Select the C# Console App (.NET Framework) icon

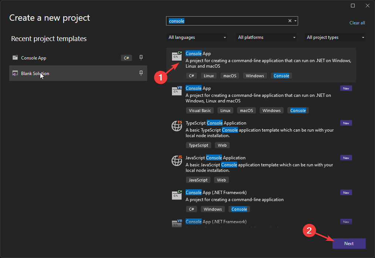[177, 195]
